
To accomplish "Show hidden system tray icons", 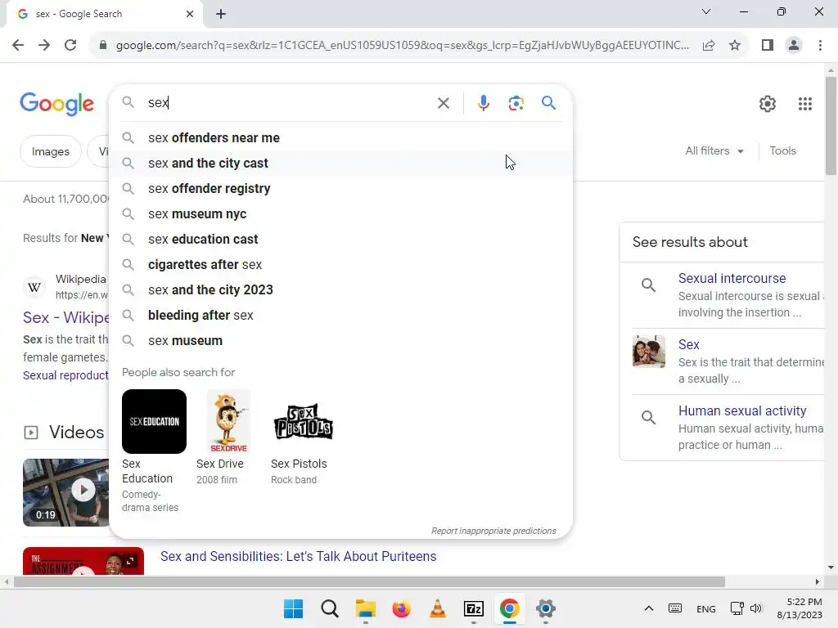I will pyautogui.click(x=648, y=608).
